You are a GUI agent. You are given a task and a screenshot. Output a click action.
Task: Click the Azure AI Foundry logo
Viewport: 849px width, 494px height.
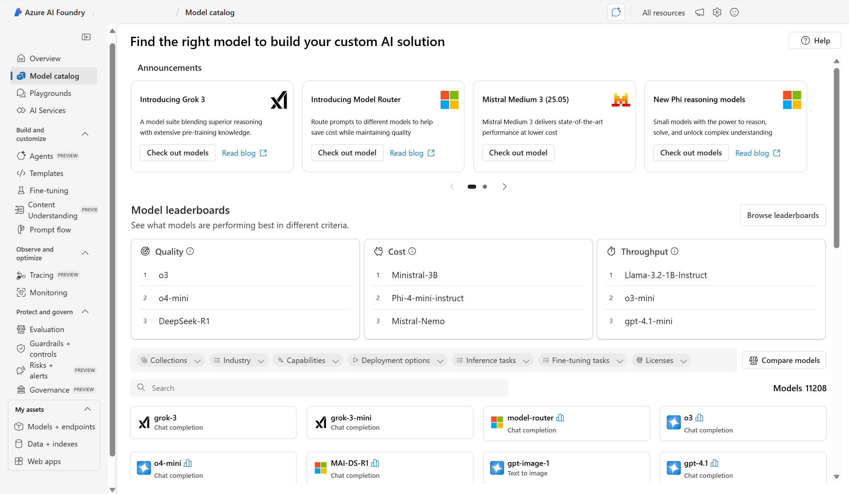pyautogui.click(x=18, y=12)
